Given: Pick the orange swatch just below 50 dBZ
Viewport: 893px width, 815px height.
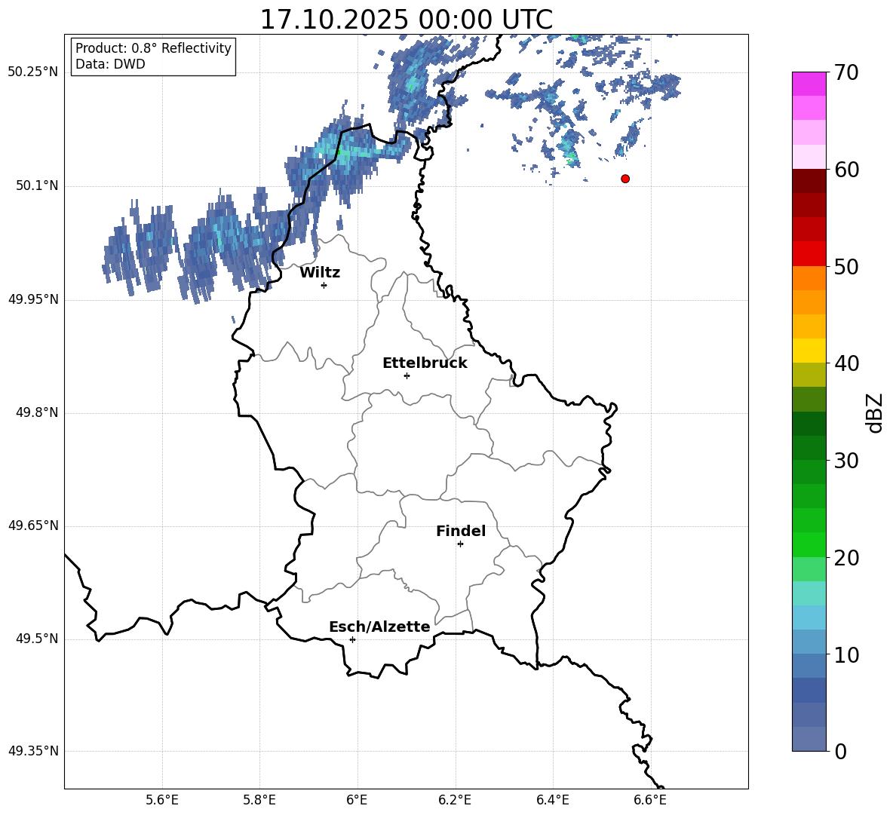Looking at the screenshot, I should (x=809, y=277).
